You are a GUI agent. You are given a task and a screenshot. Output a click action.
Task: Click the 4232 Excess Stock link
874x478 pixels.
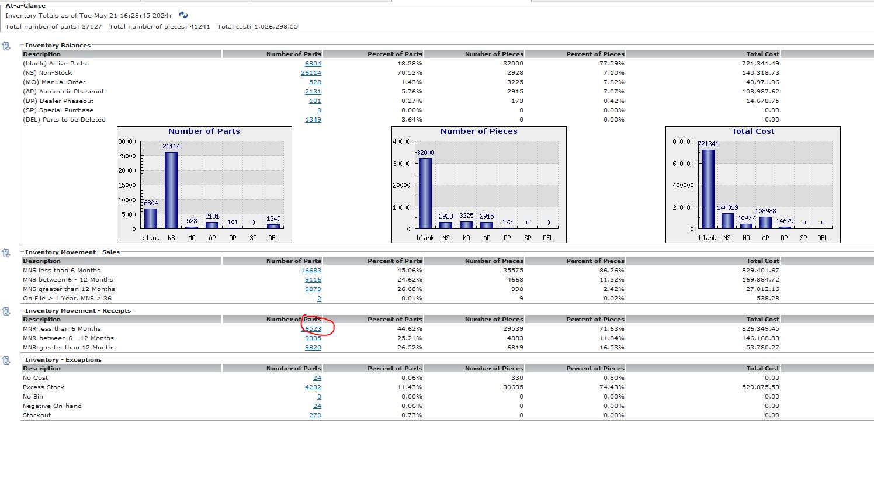pos(314,387)
